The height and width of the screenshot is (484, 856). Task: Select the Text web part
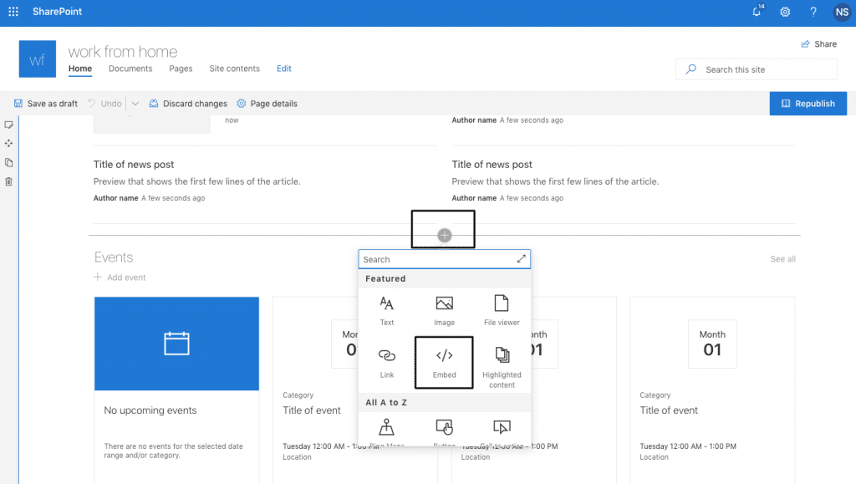[x=386, y=309]
